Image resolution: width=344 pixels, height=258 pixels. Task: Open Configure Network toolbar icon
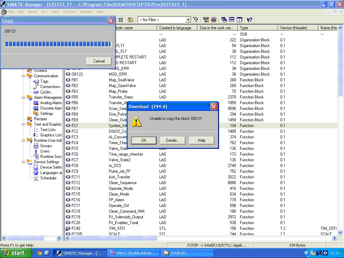(206, 20)
